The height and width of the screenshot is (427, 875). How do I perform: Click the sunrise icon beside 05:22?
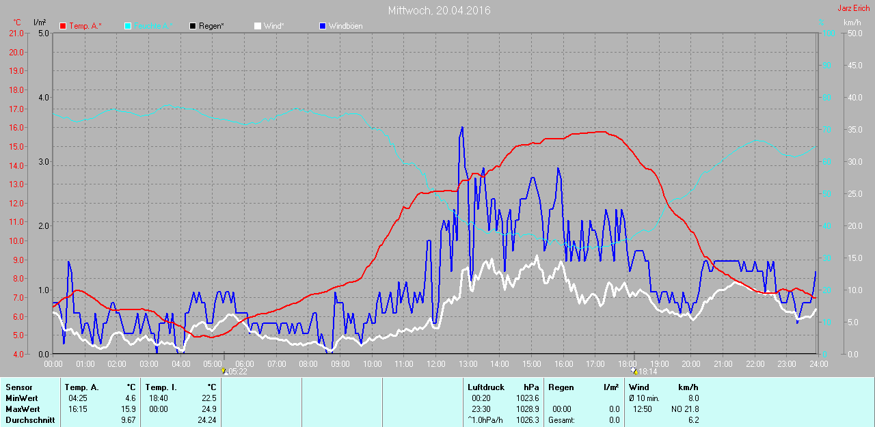pos(224,372)
